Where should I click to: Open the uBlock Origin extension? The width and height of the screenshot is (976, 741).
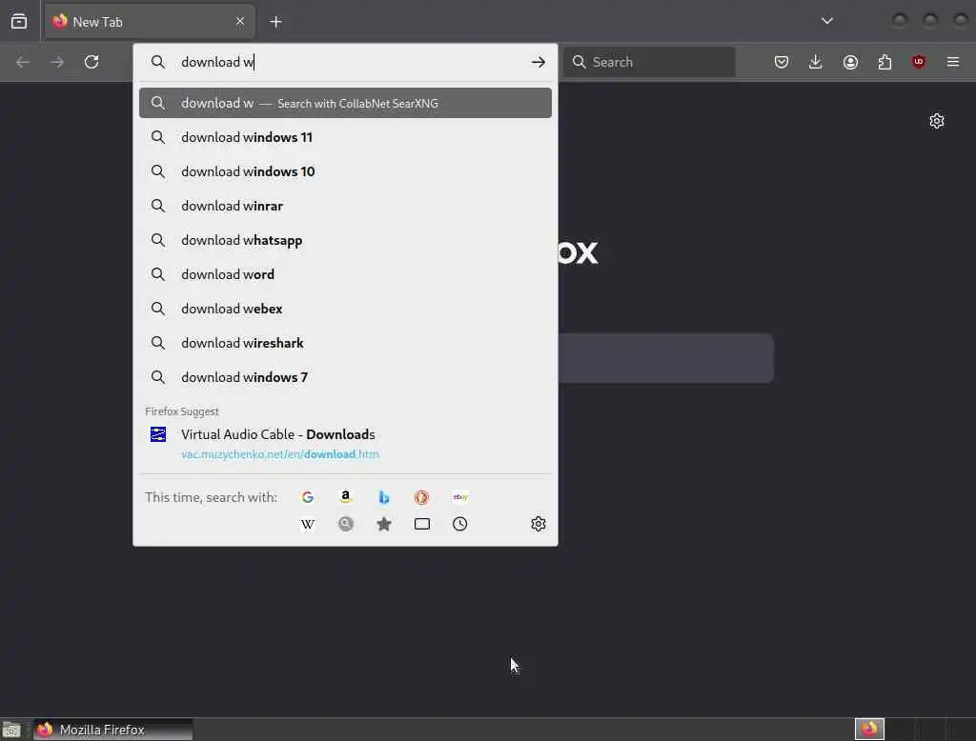point(918,62)
